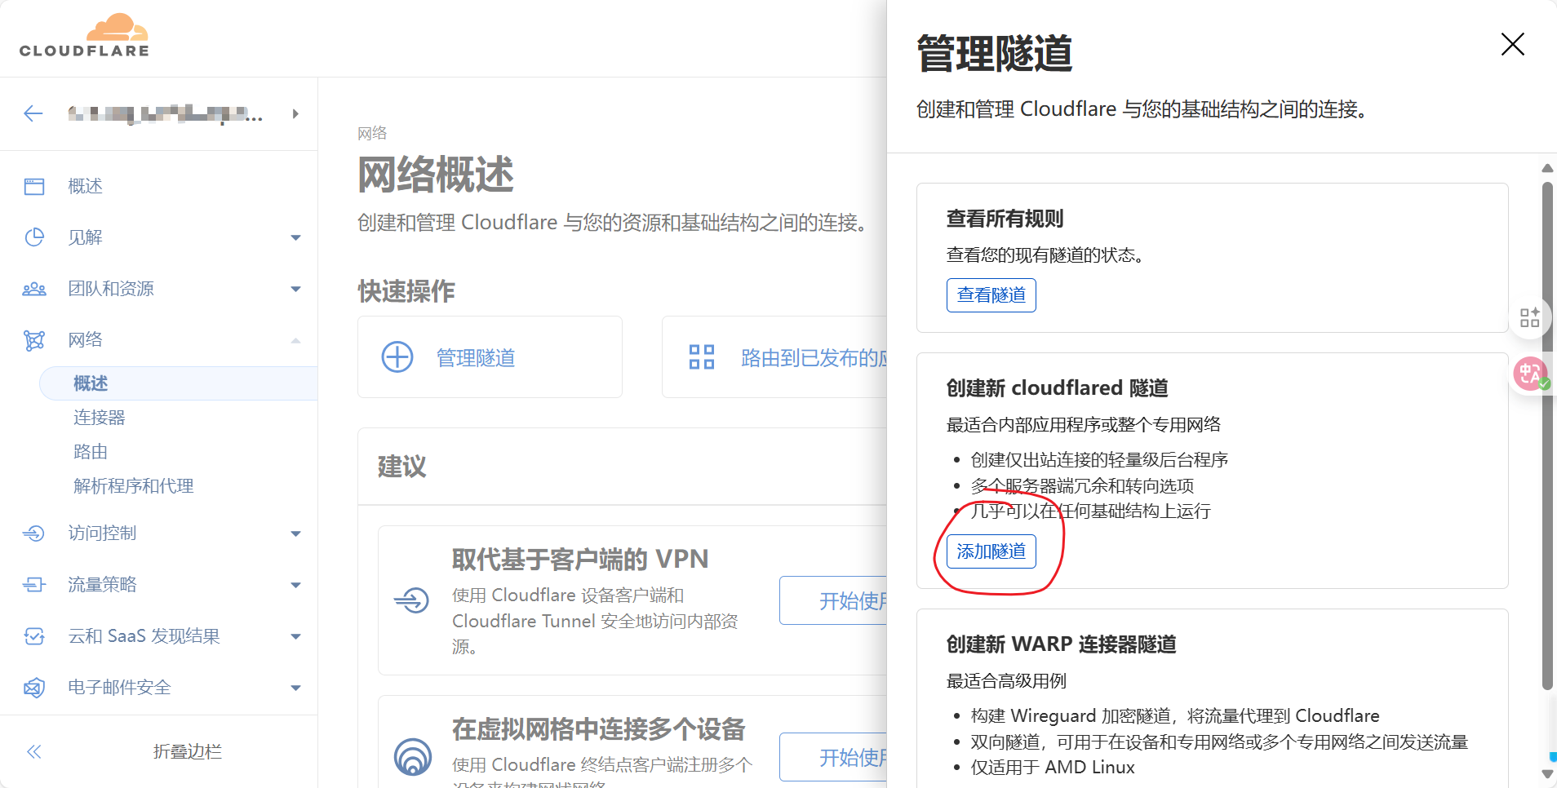1557x788 pixels.
Task: Click the 云和 SaaS 发现结果 icon
Action: tap(34, 636)
